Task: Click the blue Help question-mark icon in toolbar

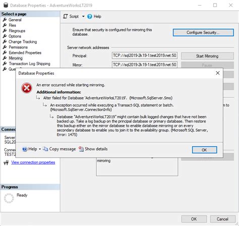Action: pyautogui.click(x=90, y=17)
